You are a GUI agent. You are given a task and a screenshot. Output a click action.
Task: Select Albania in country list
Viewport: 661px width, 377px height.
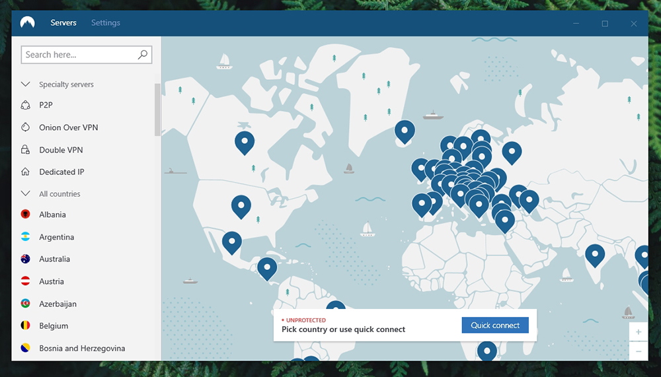52,215
